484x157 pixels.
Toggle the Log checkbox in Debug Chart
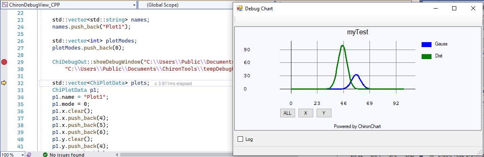(241, 139)
